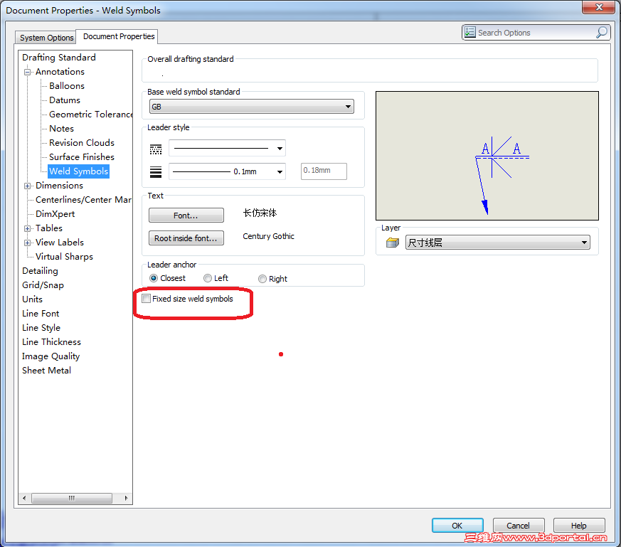Click the Search Options list icon
The height and width of the screenshot is (547, 621).
pyautogui.click(x=469, y=32)
